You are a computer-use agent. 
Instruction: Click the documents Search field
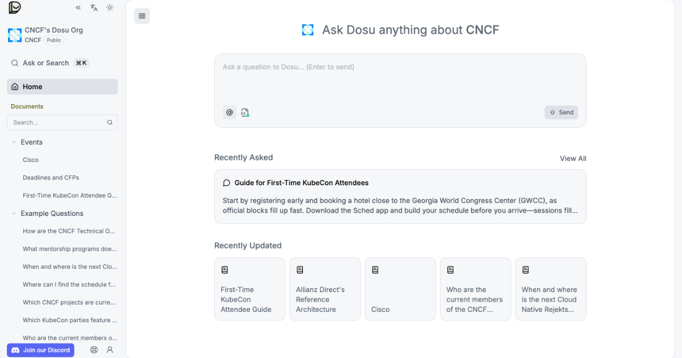(x=58, y=122)
